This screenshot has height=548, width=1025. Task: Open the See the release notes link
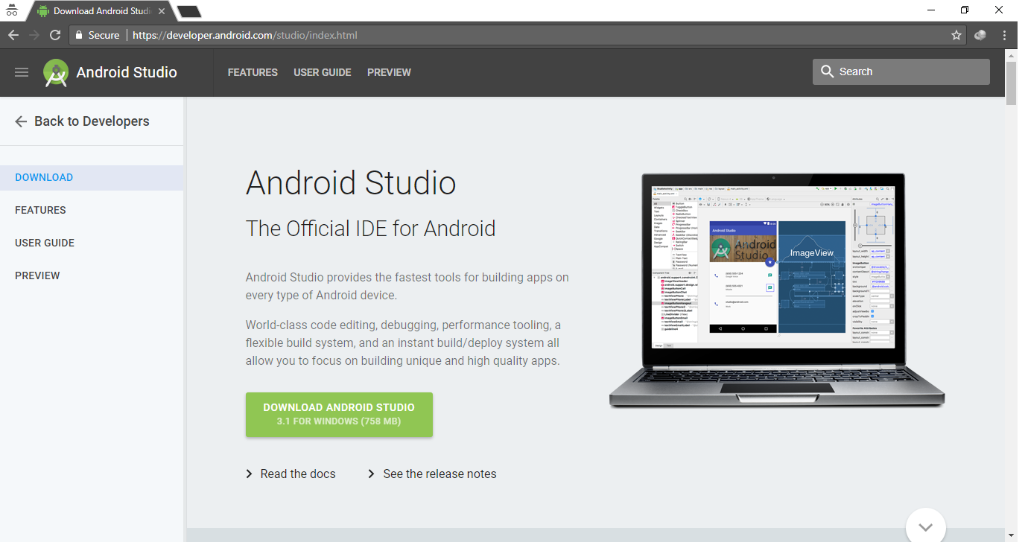[439, 473]
